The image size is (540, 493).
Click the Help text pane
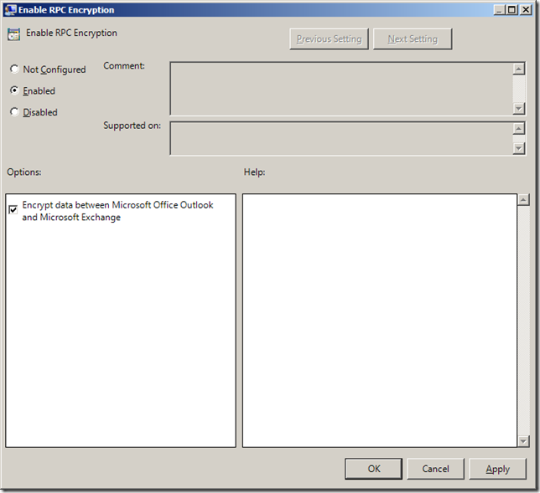point(380,321)
